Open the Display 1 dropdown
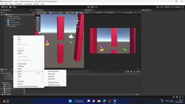The height and width of the screenshot is (104, 185). 101,12
